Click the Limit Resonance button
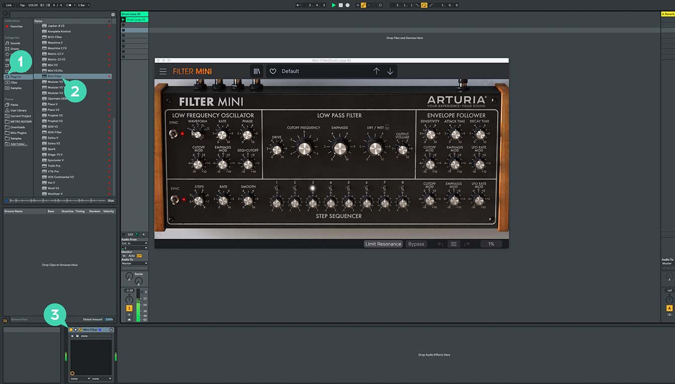This screenshot has height=384, width=675. coord(383,244)
